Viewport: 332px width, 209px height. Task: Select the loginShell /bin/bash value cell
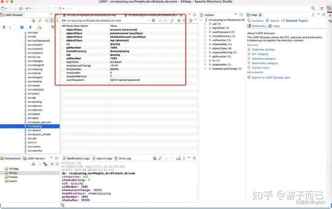point(116,62)
